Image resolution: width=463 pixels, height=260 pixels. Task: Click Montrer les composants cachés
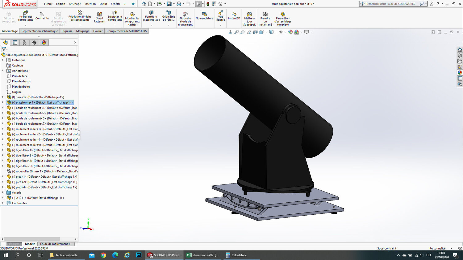tap(132, 19)
